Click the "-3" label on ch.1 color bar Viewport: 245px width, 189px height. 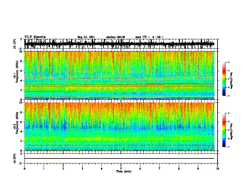coord(228,62)
